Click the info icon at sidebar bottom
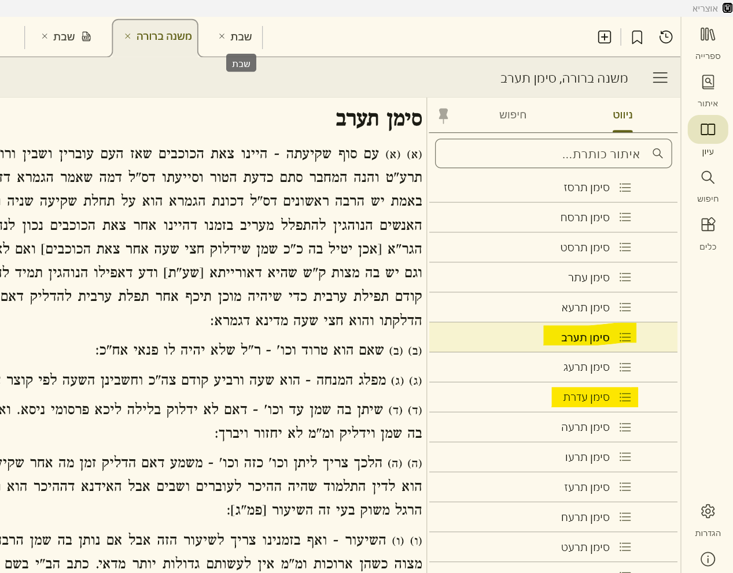The image size is (733, 573). tap(708, 559)
